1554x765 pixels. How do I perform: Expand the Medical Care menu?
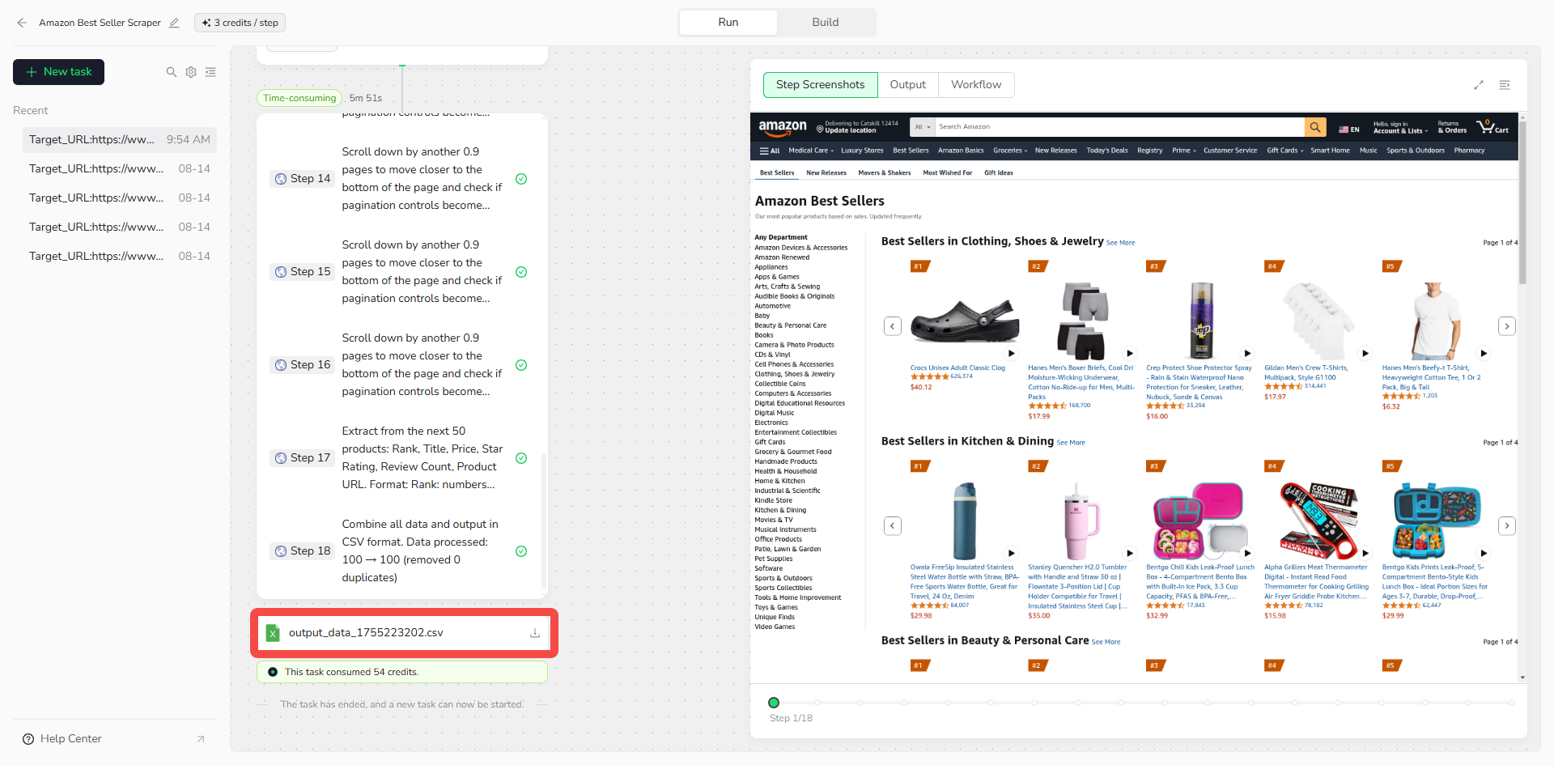click(x=811, y=151)
